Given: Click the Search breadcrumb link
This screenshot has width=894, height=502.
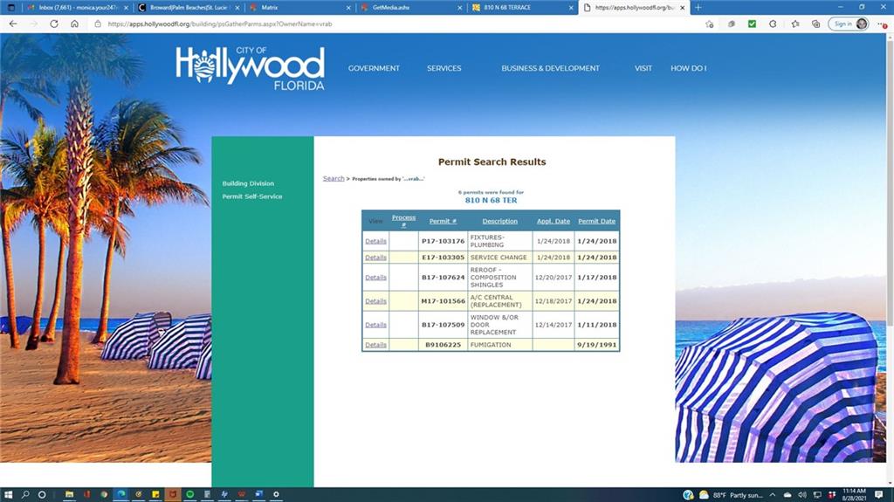Looking at the screenshot, I should click(334, 178).
